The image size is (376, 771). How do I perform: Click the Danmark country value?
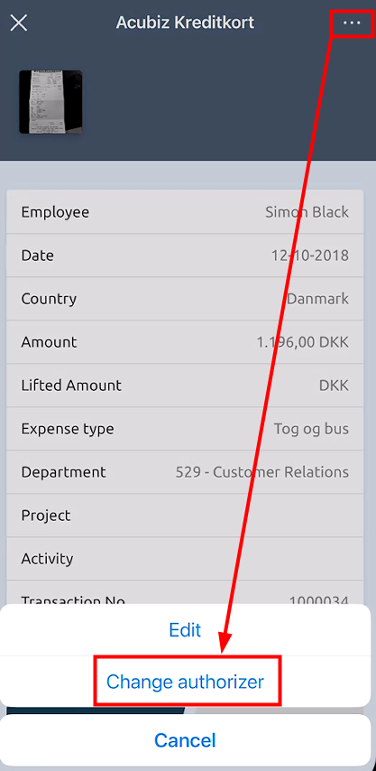tap(317, 299)
